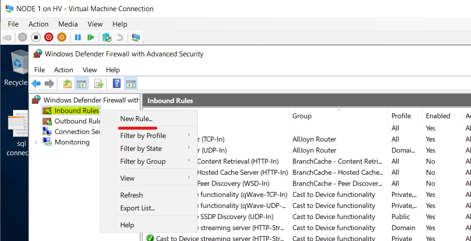This screenshot has width=471, height=241.
Task: Pause the virtual machine with blue pause icon
Action: pos(78,37)
